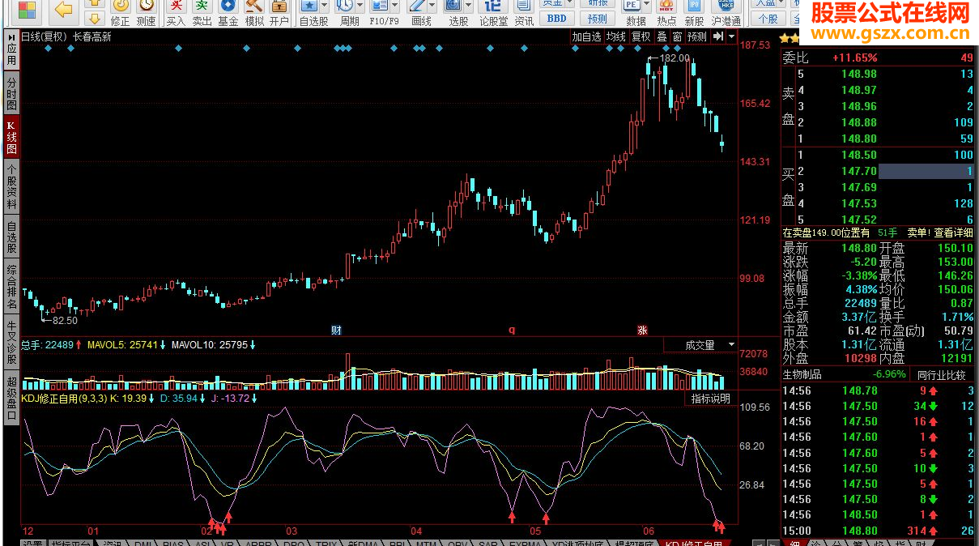Open the 自选股 sidebar tab
This screenshot has width=979, height=546.
pyautogui.click(x=11, y=237)
